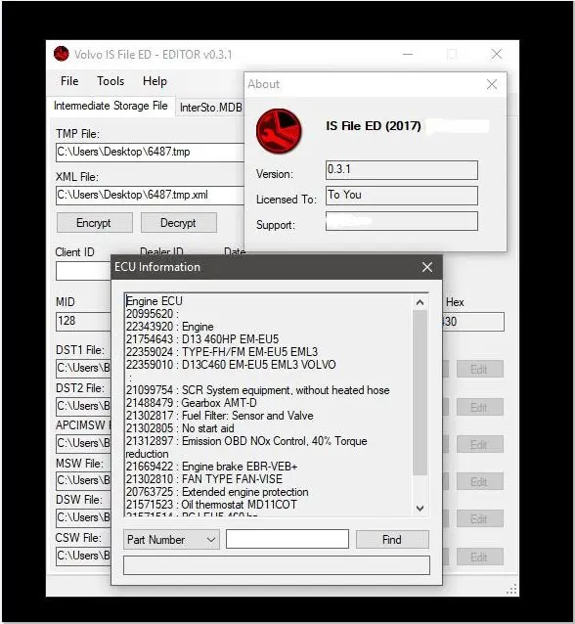This screenshot has height=624, width=575.
Task: Open the Tools menu
Action: coord(111,81)
